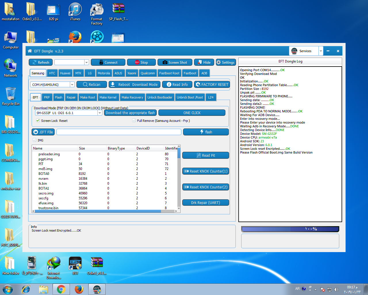
Task: Open the Unlock Bootloader tab
Action: (160, 97)
